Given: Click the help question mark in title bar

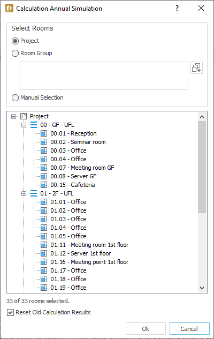Looking at the screenshot, I should 177,8.
